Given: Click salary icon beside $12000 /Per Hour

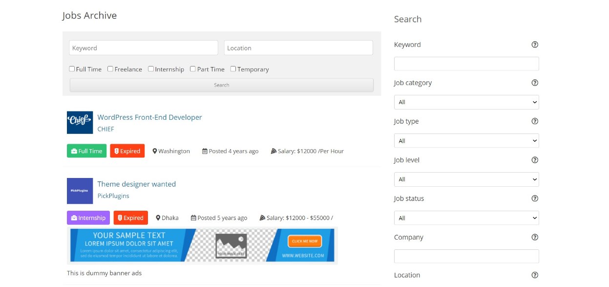Looking at the screenshot, I should (x=273, y=151).
